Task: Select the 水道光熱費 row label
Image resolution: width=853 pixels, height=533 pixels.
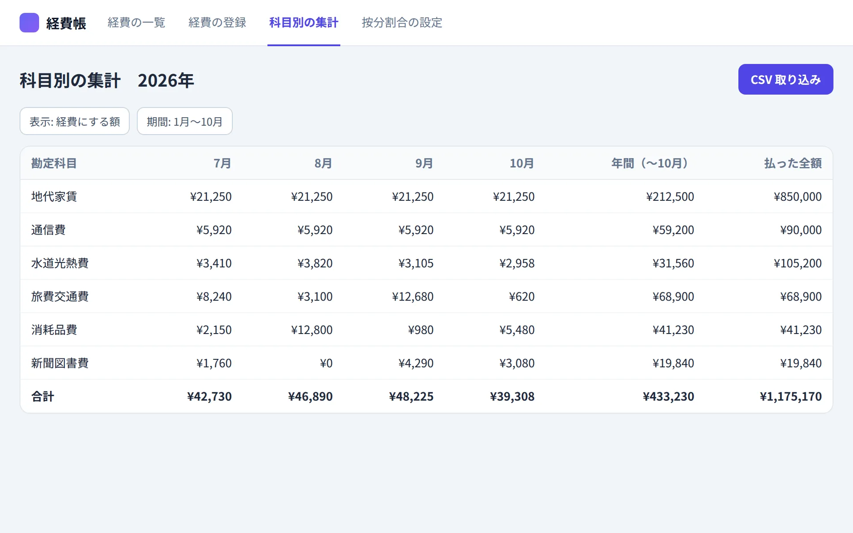Action: coord(60,263)
